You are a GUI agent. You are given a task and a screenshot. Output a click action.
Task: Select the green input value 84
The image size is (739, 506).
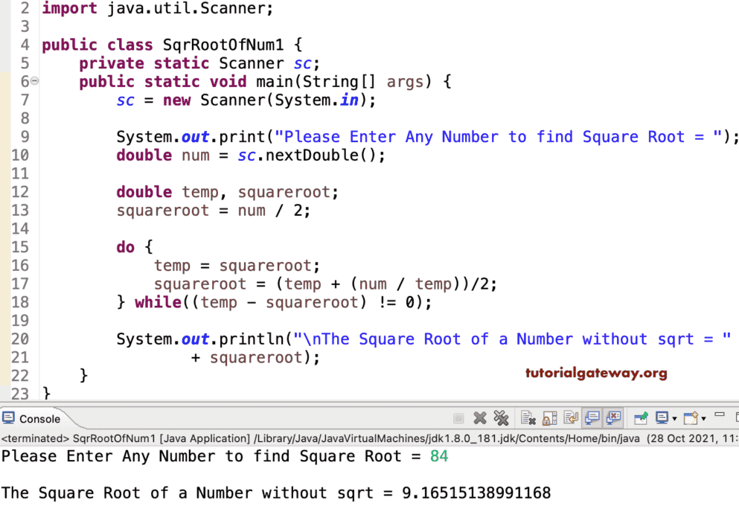[x=440, y=456]
